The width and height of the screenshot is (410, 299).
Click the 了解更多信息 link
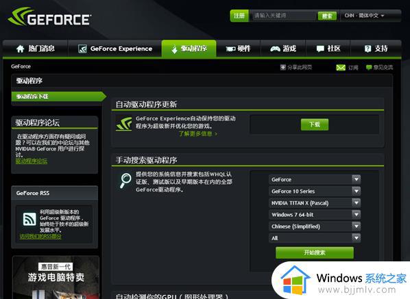coord(197,134)
